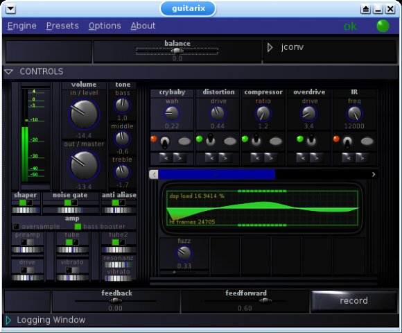Toggle the tube2 switch
The image size is (402, 333).
(x=119, y=242)
